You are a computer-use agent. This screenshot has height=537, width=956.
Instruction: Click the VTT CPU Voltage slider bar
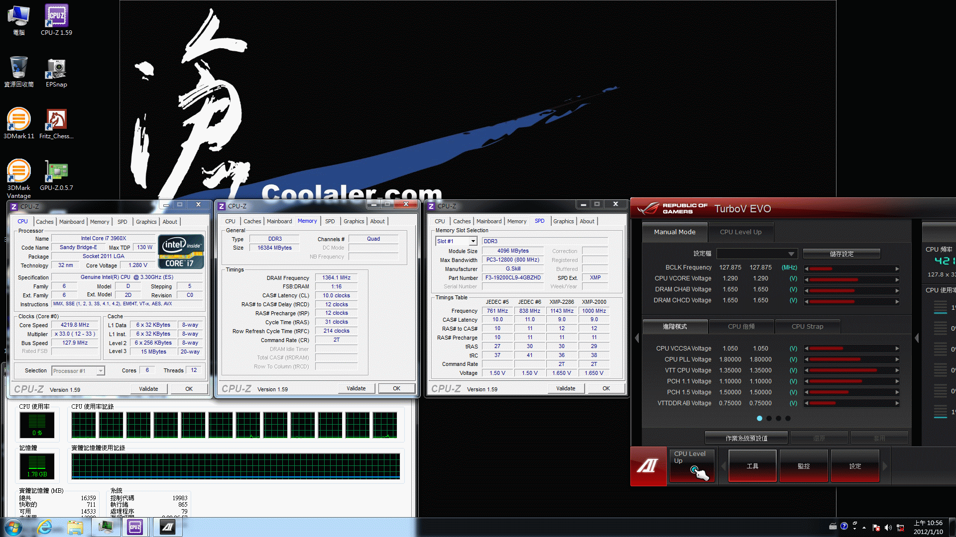pos(851,370)
